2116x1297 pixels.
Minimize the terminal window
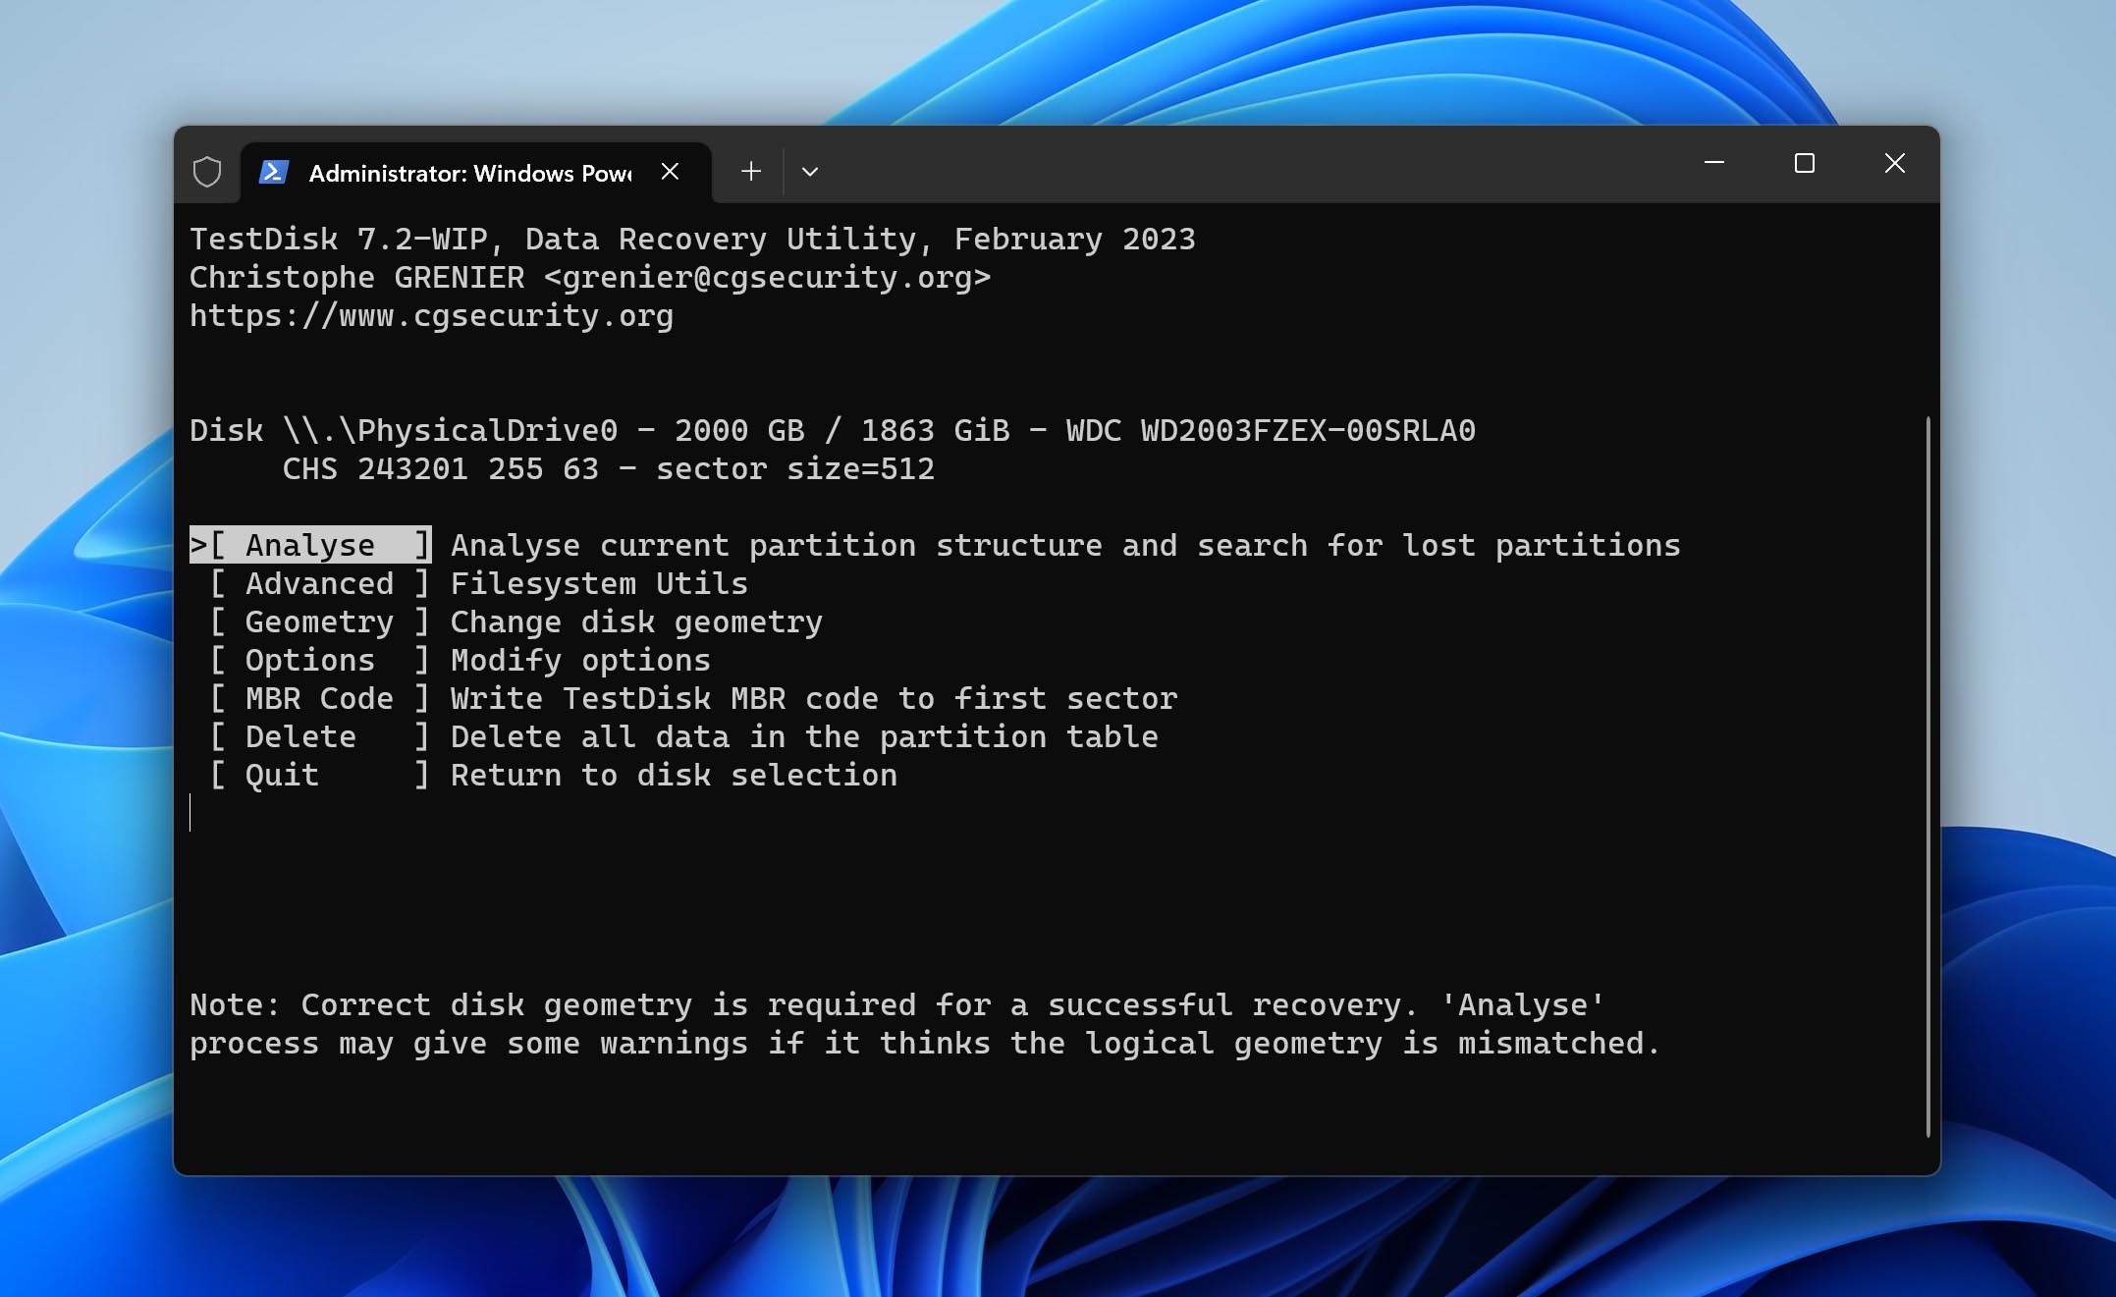click(x=1714, y=163)
